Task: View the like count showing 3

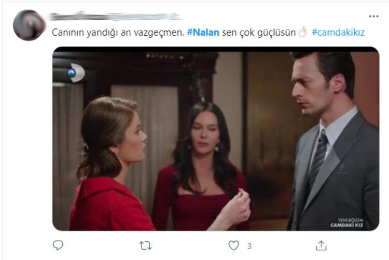Action: pos(249,246)
